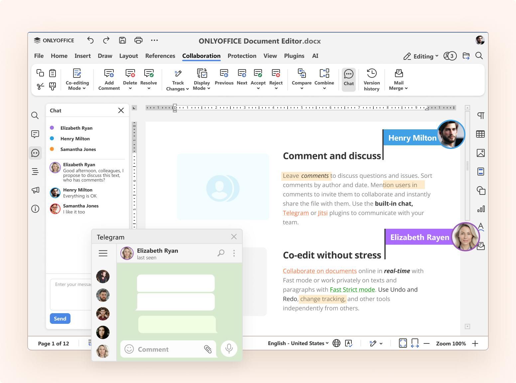Toggle the Chat button in the ribbon
The width and height of the screenshot is (516, 383).
pyautogui.click(x=349, y=79)
